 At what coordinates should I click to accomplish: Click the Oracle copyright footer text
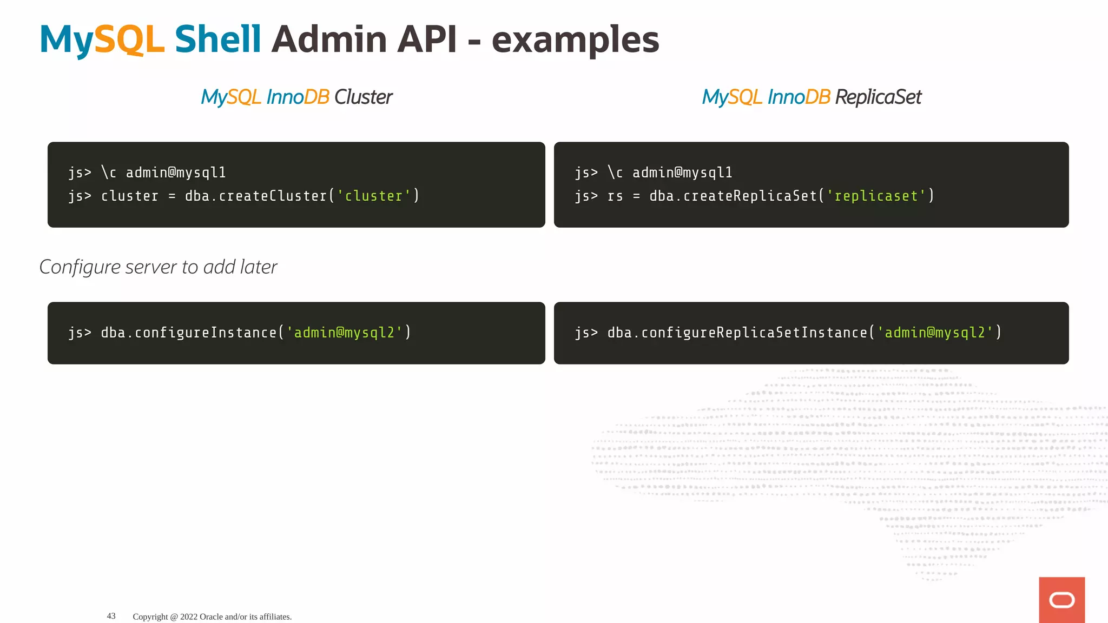(212, 617)
